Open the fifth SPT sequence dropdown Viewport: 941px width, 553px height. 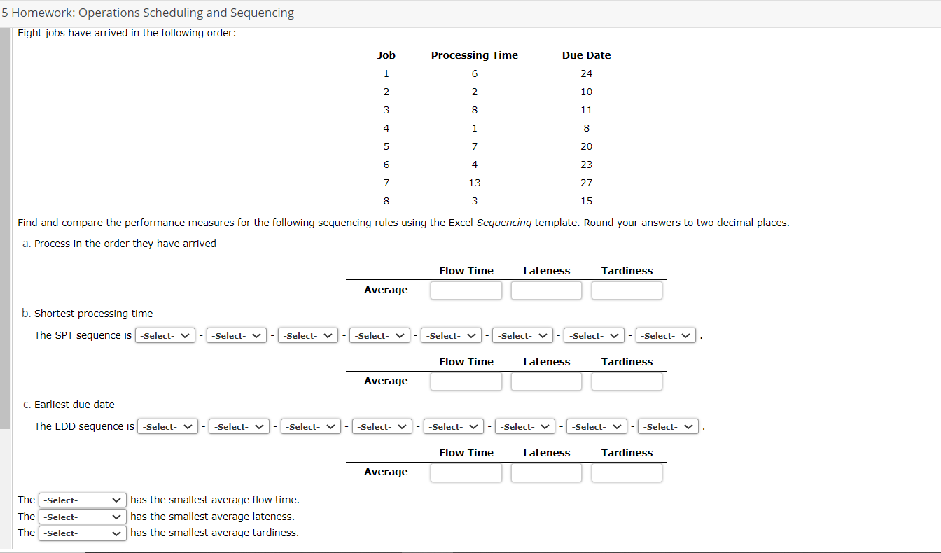[x=451, y=335]
